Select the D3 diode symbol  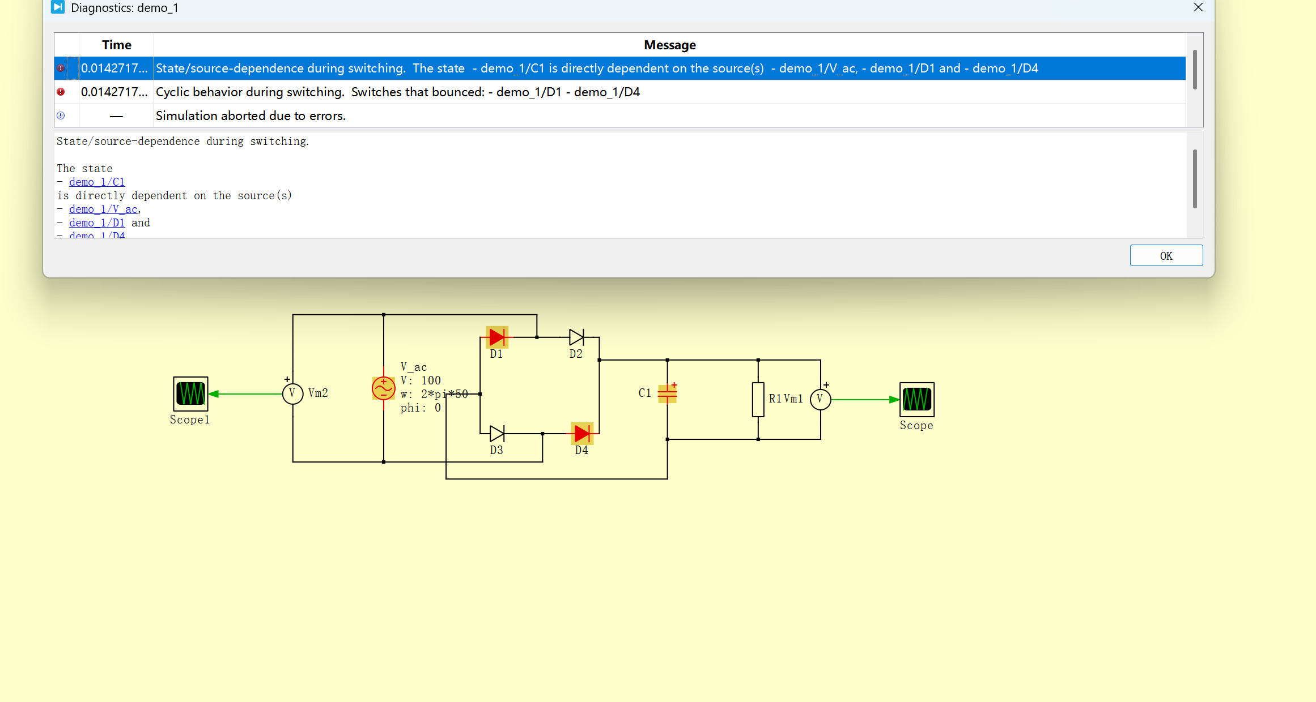point(496,434)
